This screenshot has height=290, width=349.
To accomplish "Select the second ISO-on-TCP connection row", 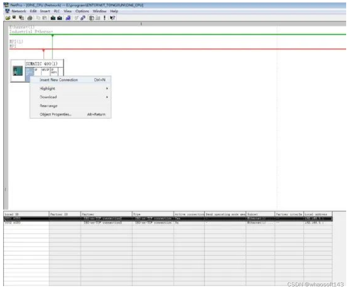I will (x=168, y=223).
